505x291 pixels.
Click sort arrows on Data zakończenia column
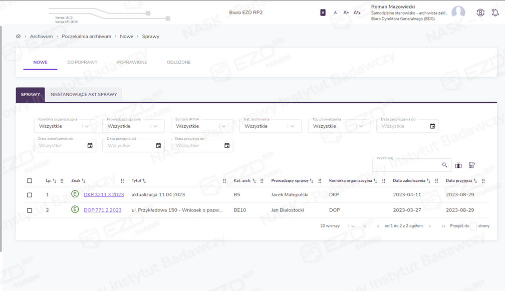coord(429,181)
